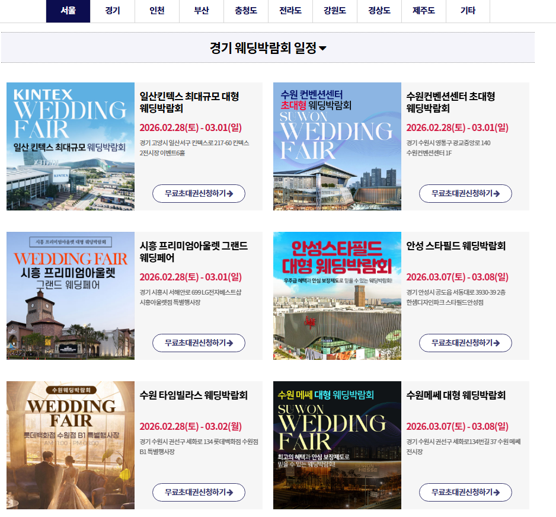The height and width of the screenshot is (517, 556).
Task: Request free invitation for 수원컨벤션센터 fair
Action: point(465,194)
